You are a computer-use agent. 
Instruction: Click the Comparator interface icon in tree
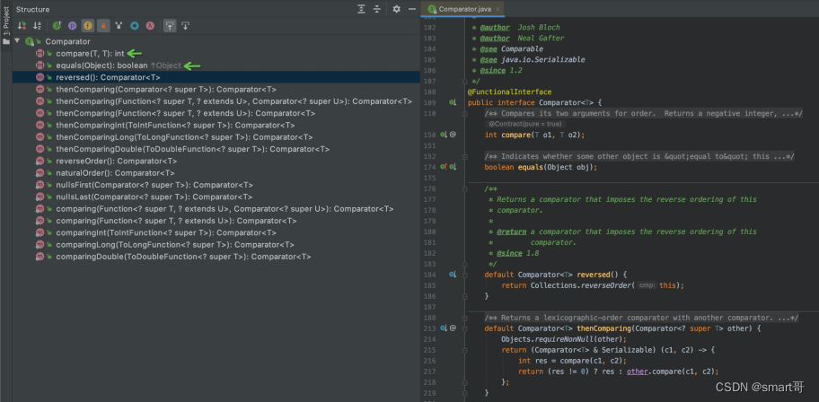[x=30, y=41]
